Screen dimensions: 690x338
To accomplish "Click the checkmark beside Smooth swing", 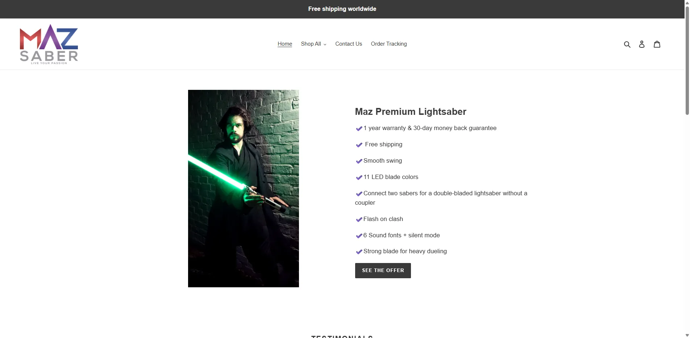I will point(359,161).
